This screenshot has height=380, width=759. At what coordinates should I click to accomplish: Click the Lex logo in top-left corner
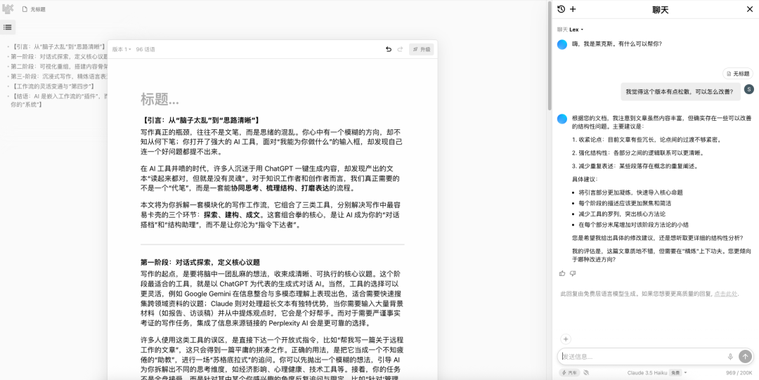pos(8,9)
